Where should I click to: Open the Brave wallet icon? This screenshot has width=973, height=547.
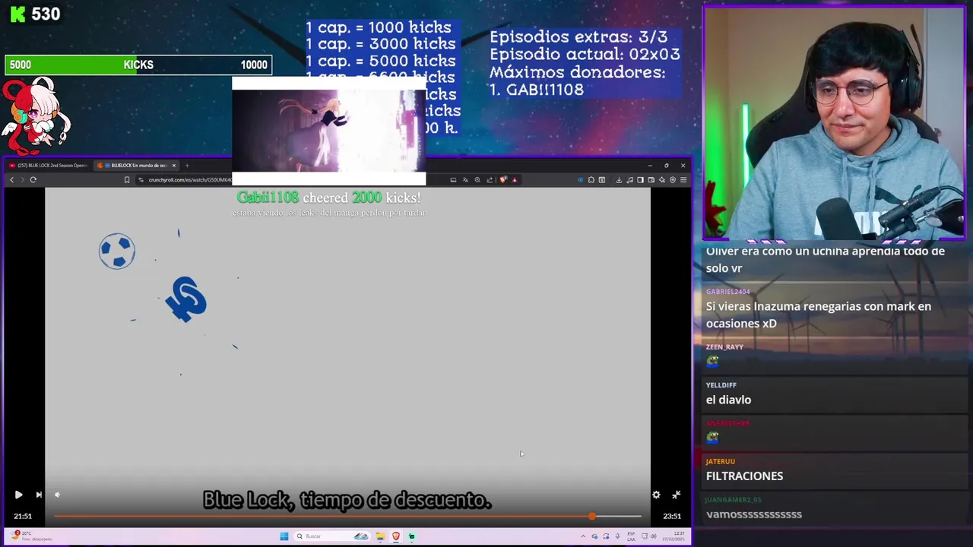651,180
